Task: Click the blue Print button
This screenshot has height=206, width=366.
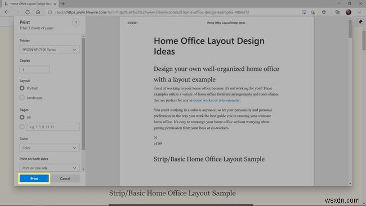Action: click(x=34, y=178)
